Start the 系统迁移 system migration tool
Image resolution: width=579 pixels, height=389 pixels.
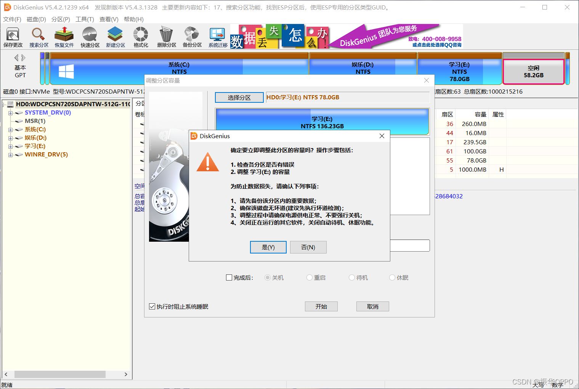[218, 37]
